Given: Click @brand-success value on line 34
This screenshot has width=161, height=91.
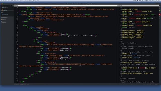Looking at the screenshot, I should pyautogui.click(x=141, y=33).
